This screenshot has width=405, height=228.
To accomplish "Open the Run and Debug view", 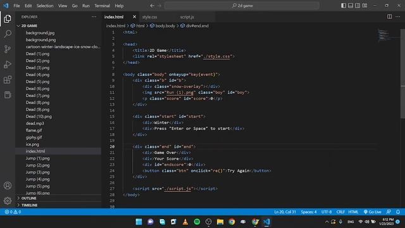I will click(8, 65).
